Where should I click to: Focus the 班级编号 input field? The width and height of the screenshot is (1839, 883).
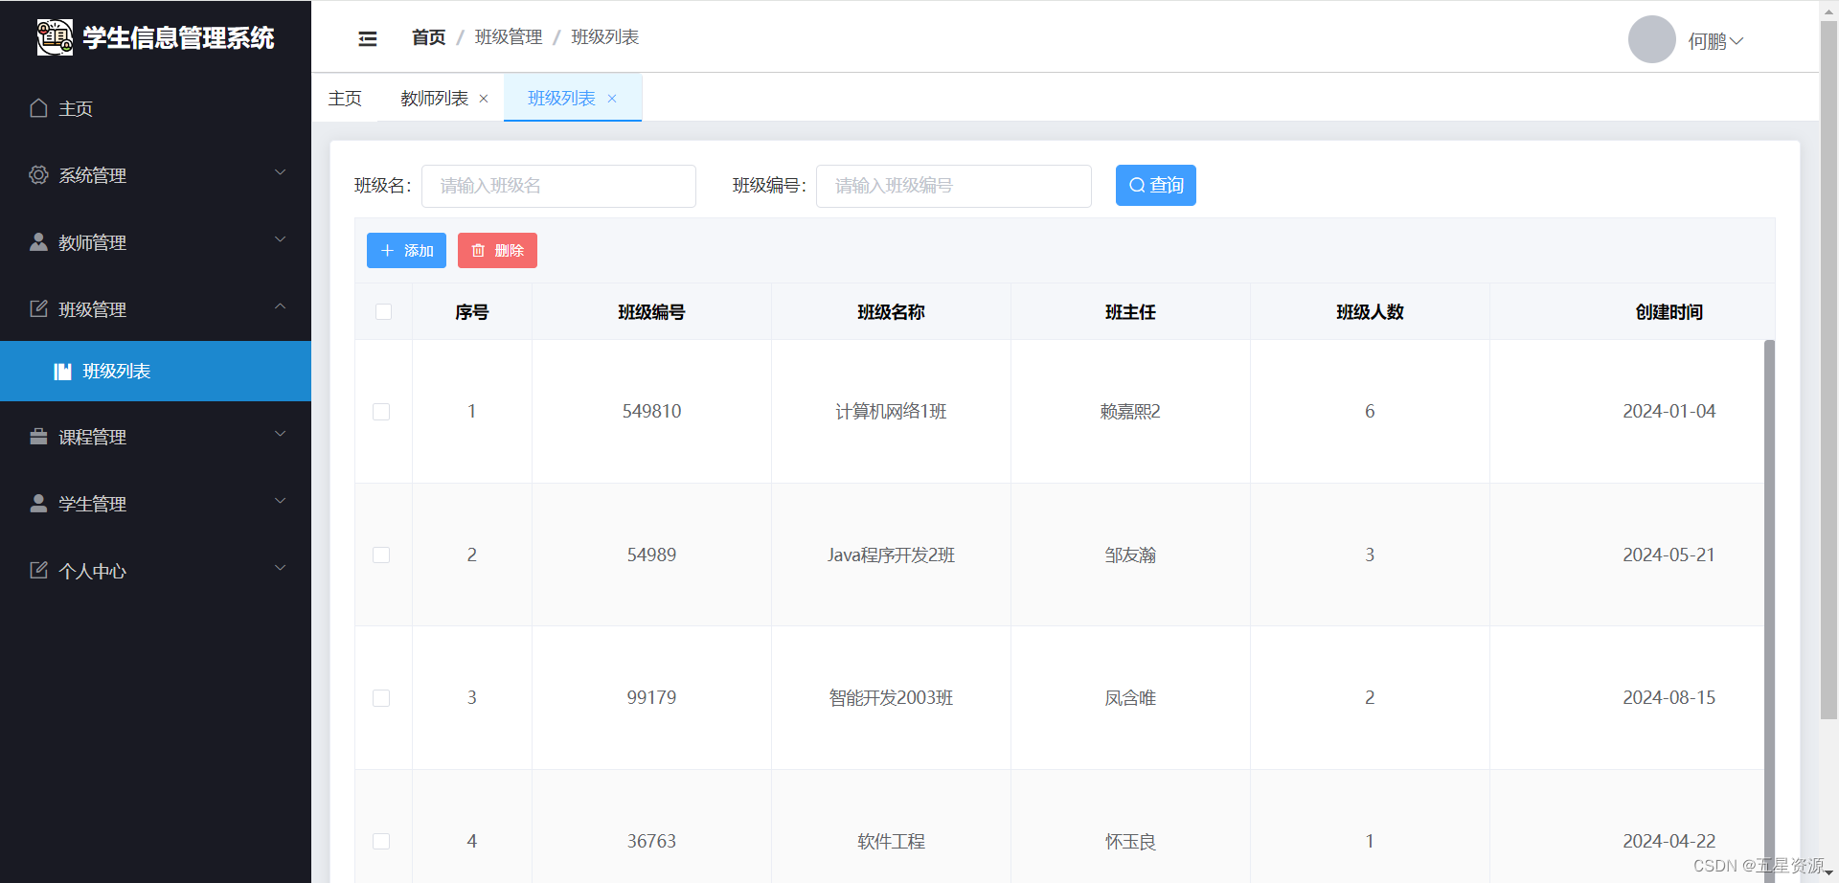coord(954,186)
